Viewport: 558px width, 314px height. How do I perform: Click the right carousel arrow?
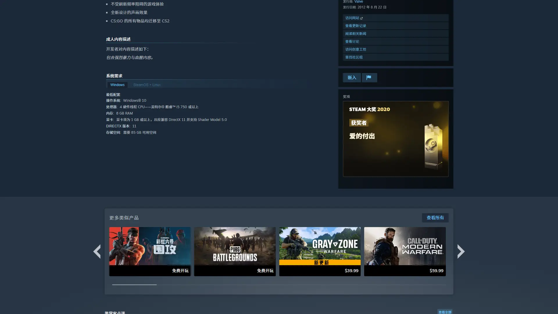tap(461, 251)
